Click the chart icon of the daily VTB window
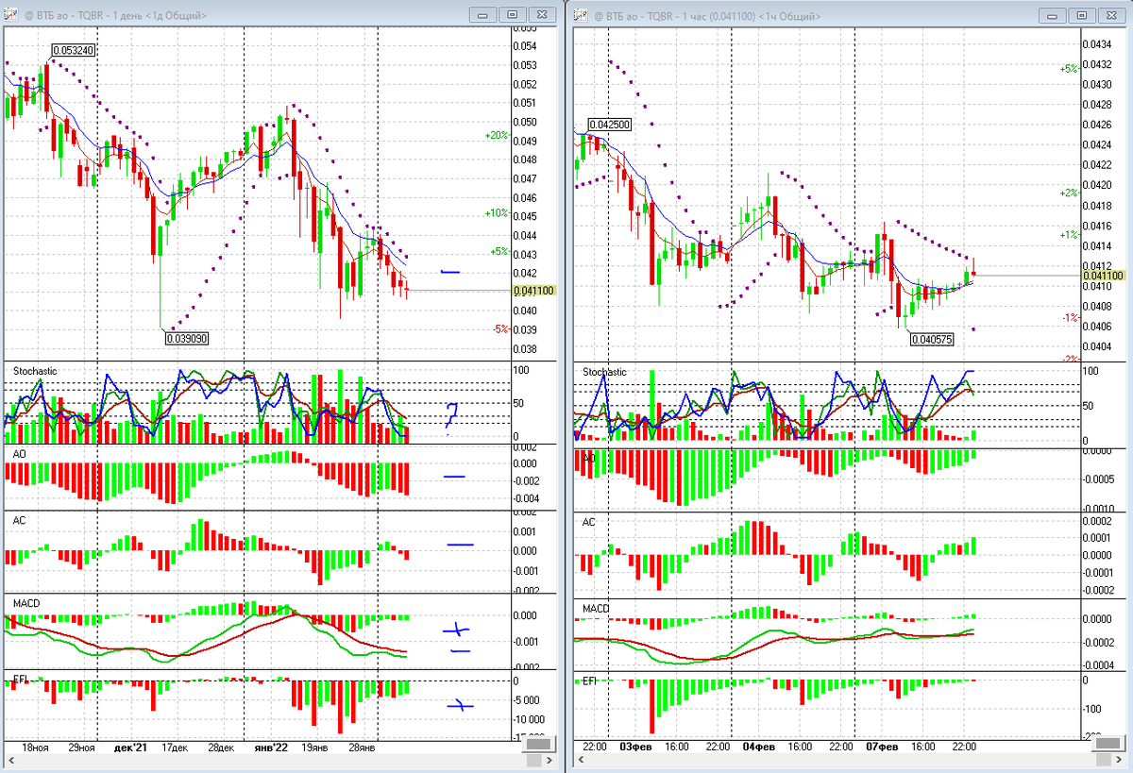The height and width of the screenshot is (773, 1133). tap(8, 15)
